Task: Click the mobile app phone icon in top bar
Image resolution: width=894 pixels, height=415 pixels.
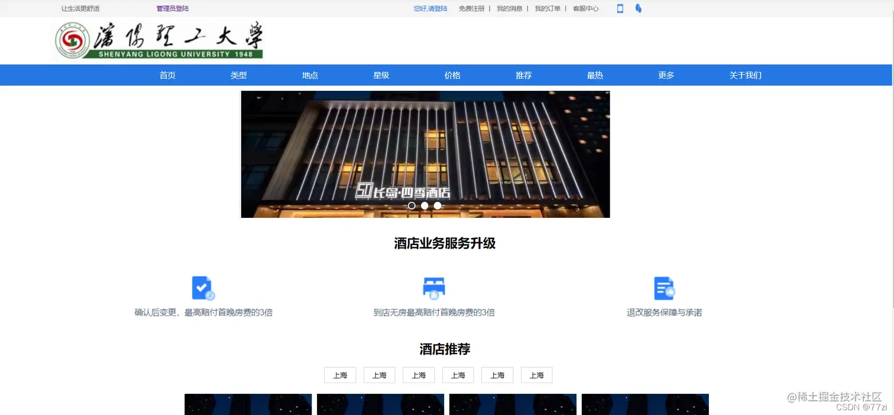Action: click(x=620, y=8)
